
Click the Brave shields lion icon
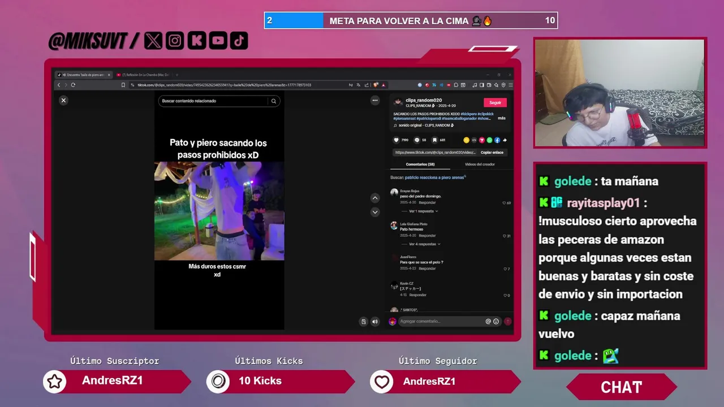click(375, 85)
